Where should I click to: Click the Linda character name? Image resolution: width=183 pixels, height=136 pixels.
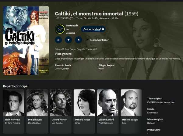click(78, 123)
